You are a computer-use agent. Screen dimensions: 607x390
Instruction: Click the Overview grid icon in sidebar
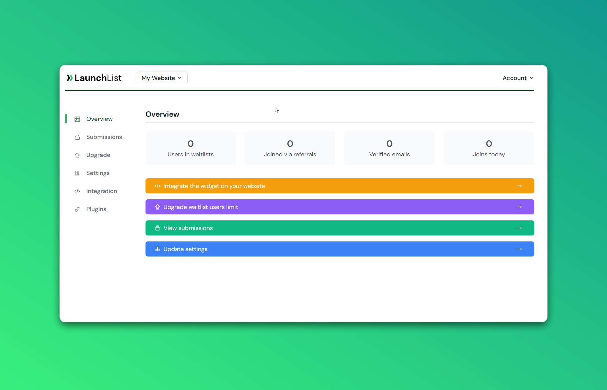77,119
